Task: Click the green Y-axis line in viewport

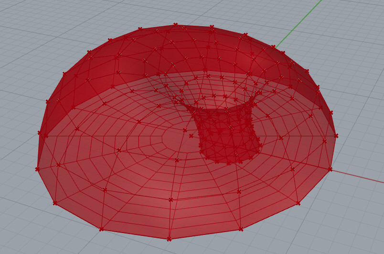Action: (299, 24)
